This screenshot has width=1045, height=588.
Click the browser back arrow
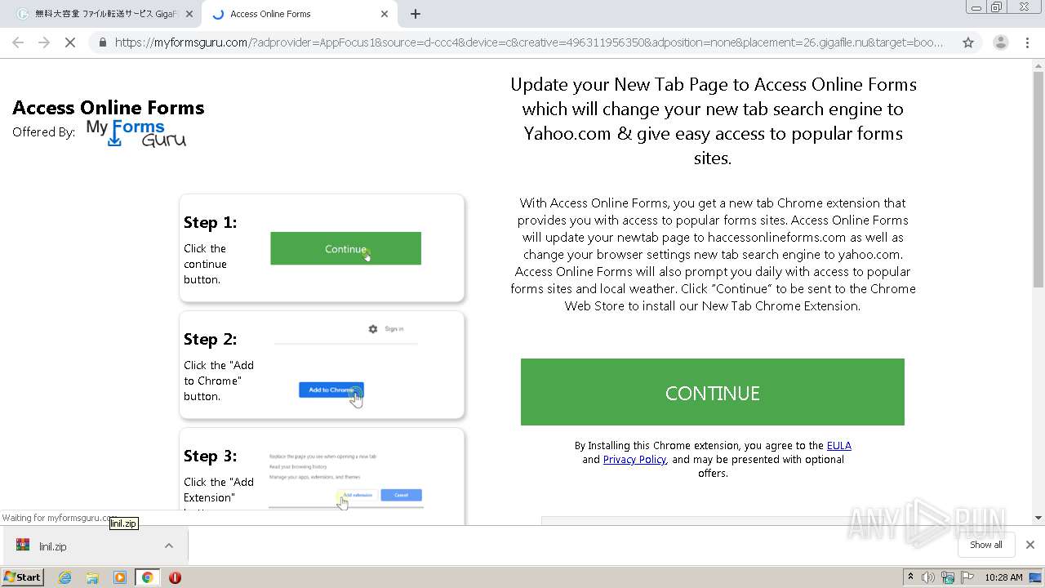(18, 42)
